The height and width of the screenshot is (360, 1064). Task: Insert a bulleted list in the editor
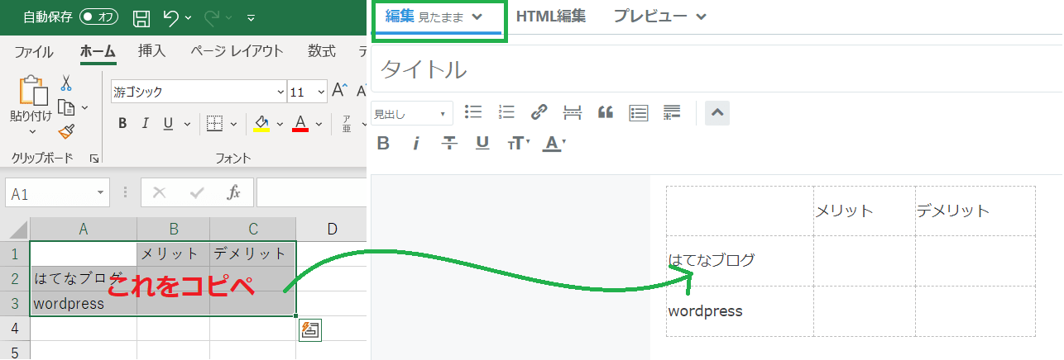click(x=473, y=112)
